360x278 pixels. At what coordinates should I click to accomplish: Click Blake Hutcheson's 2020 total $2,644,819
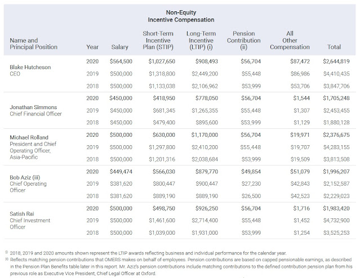[x=336, y=61]
